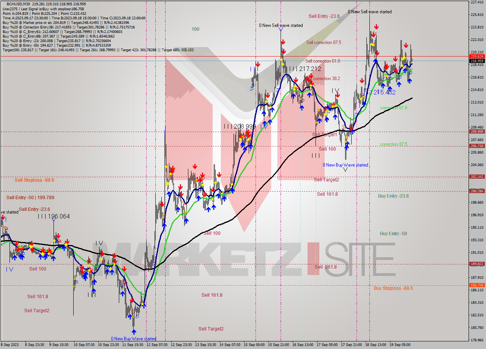Click the 202.342 price level tag

pyautogui.click(x=477, y=177)
